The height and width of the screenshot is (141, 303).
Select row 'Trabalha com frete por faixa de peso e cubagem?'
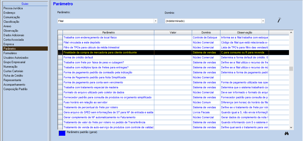173,62
